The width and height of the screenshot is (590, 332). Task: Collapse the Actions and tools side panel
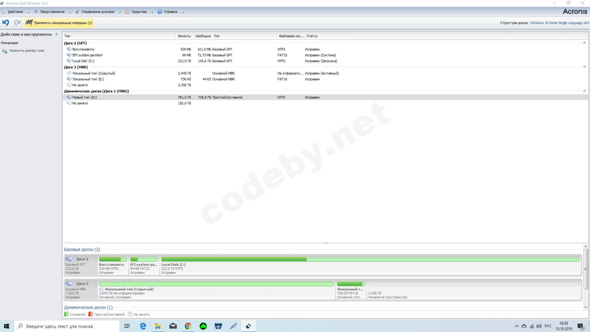56,34
